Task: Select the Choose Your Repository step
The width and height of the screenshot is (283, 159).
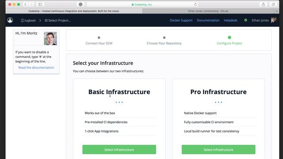Action: coord(164,43)
